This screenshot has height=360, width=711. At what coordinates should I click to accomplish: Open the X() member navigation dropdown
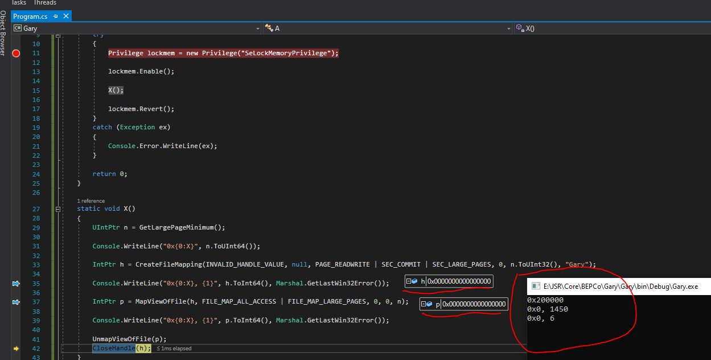tap(613, 28)
